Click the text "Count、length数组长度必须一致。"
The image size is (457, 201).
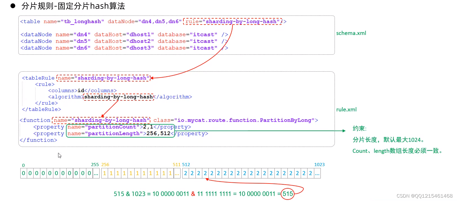(397, 151)
